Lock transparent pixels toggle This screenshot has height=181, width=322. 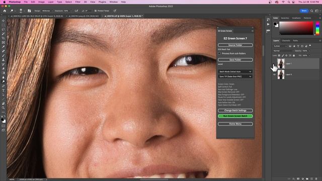tap(279, 55)
